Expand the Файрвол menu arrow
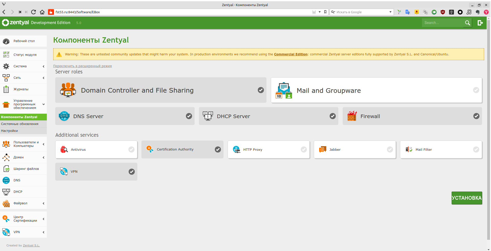491x251 pixels. click(x=43, y=204)
